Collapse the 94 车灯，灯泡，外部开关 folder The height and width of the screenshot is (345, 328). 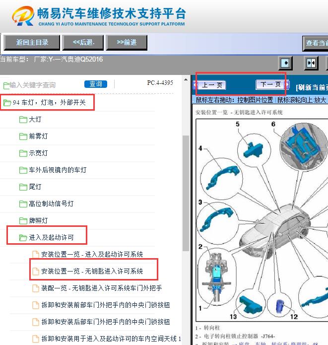click(x=7, y=103)
